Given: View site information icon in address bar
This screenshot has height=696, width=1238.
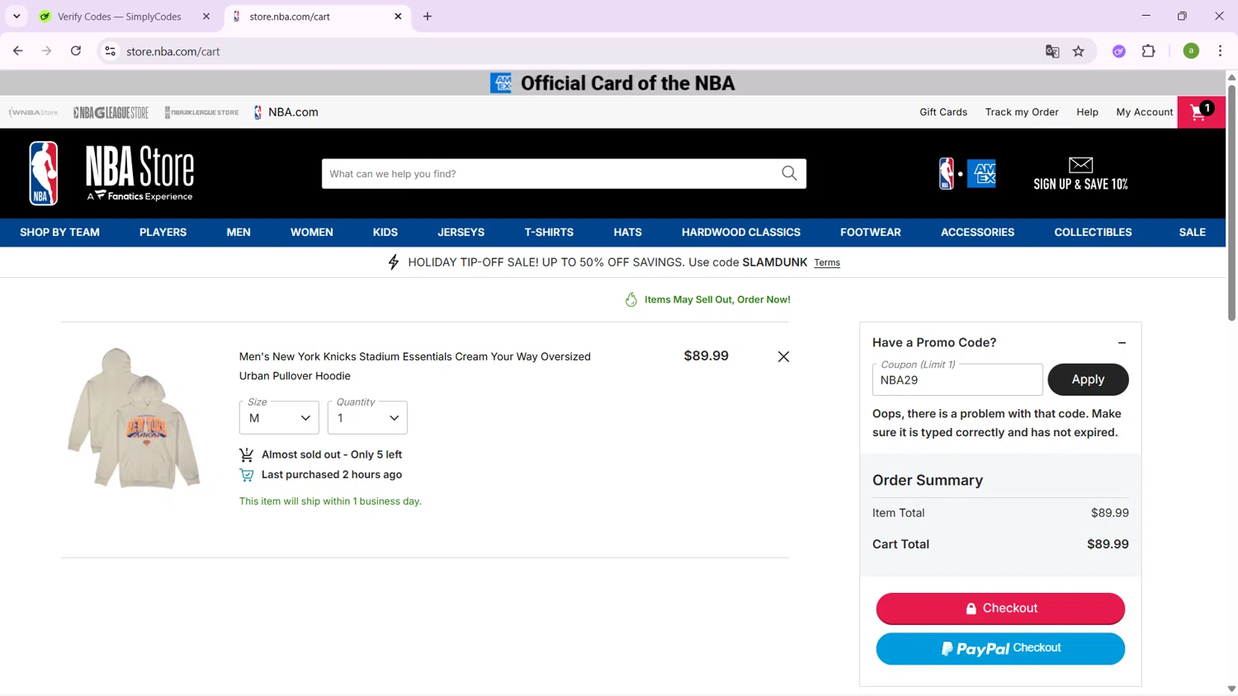Looking at the screenshot, I should tap(110, 51).
